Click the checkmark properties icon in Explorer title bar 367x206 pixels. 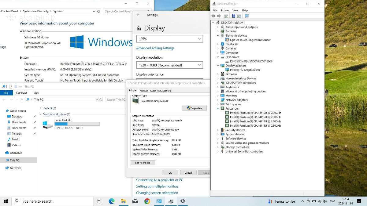pyautogui.click(x=11, y=87)
